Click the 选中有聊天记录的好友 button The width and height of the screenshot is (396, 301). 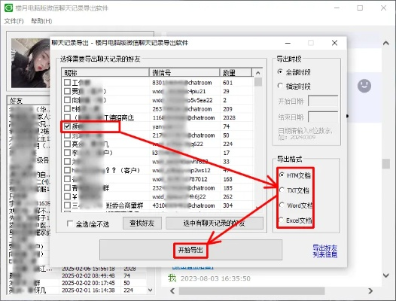(x=214, y=223)
